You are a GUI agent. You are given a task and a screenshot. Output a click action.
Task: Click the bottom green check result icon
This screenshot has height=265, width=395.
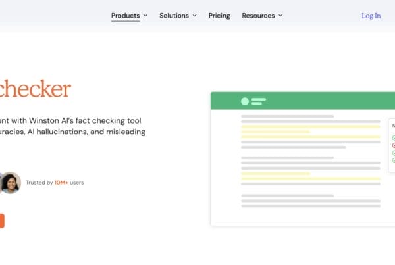(x=394, y=160)
